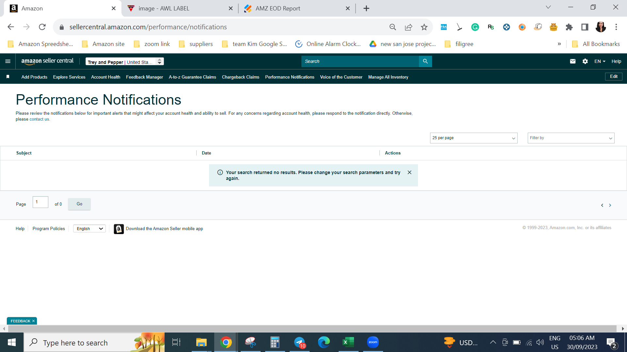Open the Windows notification center
The image size is (627, 352).
(612, 343)
